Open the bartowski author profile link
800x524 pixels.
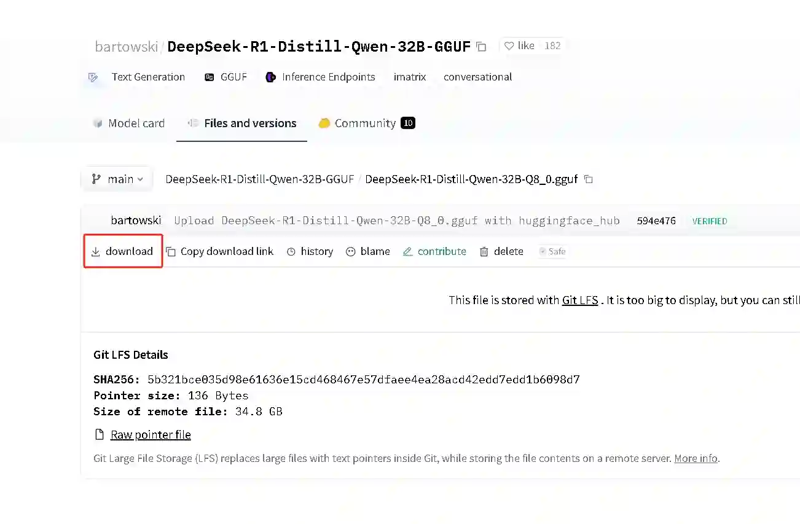[127, 47]
